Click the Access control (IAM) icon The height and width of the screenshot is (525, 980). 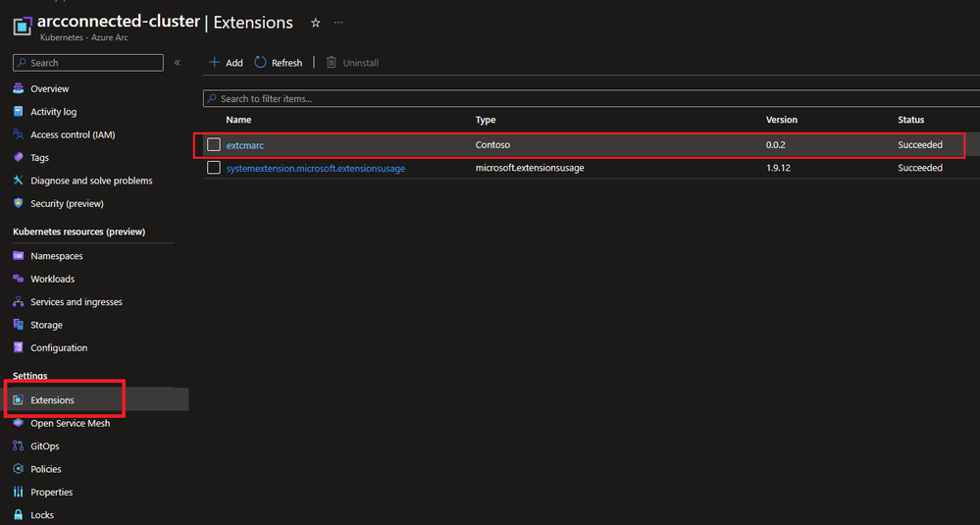[x=18, y=134]
